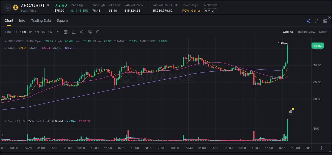
Task: Switch to the Info tab
Action: click(x=22, y=20)
